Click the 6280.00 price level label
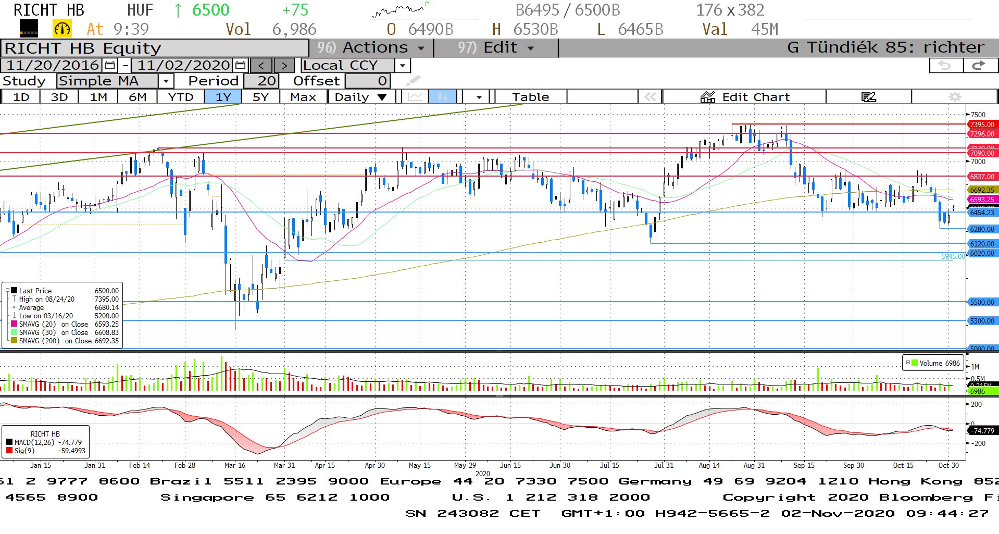 [982, 229]
